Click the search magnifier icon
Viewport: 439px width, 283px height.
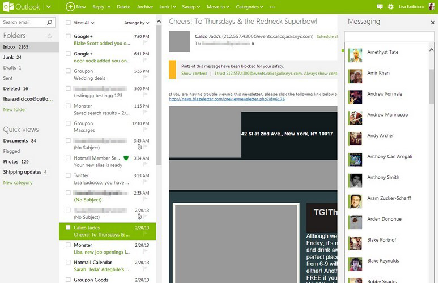tap(49, 22)
